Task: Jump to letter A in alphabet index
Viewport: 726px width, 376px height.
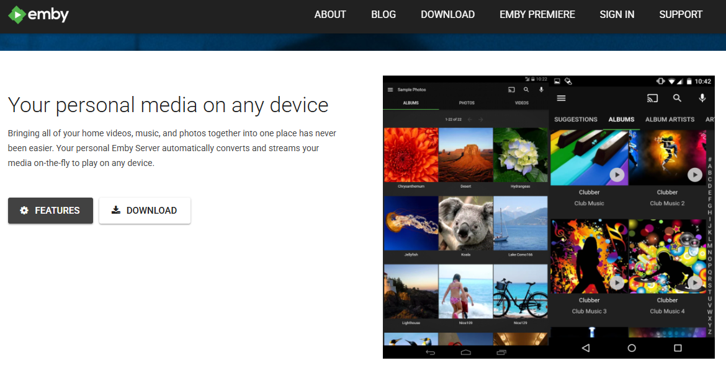Action: tap(709, 166)
